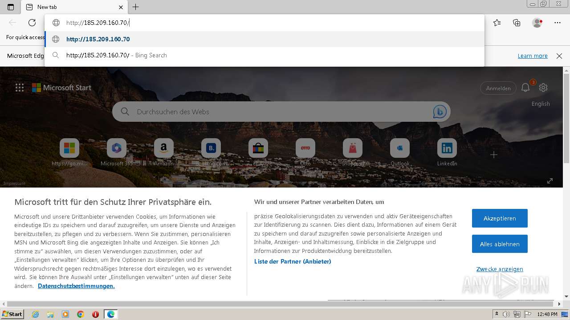This screenshot has height=320, width=570.
Task: Open the Zwecke anzeigen link
Action: click(500, 269)
